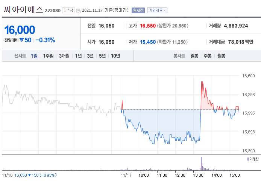Click the 거래량 value 4,883,924
This screenshot has width=261, height=182.
pyautogui.click(x=236, y=26)
